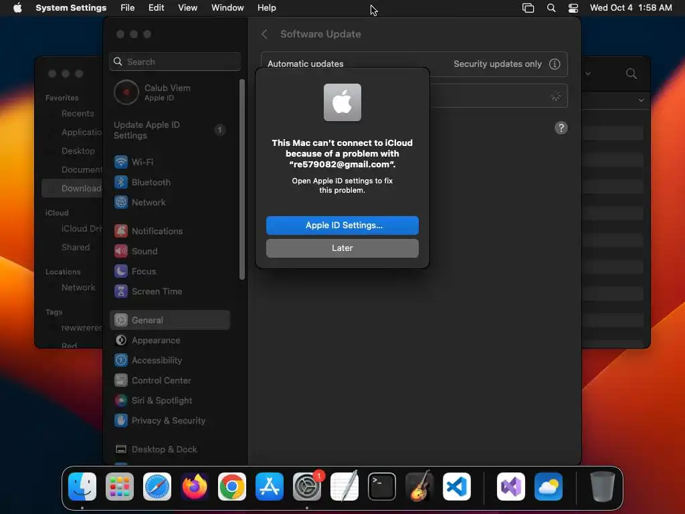Select Downloads in the Finder sidebar
Viewport: 685px width, 514px height.
(72, 188)
